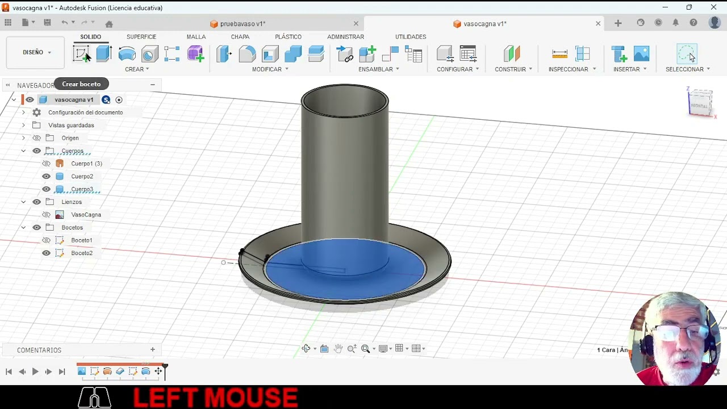Viewport: 727px width, 409px height.
Task: Switch to the SUPERFICIE ribbon tab
Action: coord(141,37)
